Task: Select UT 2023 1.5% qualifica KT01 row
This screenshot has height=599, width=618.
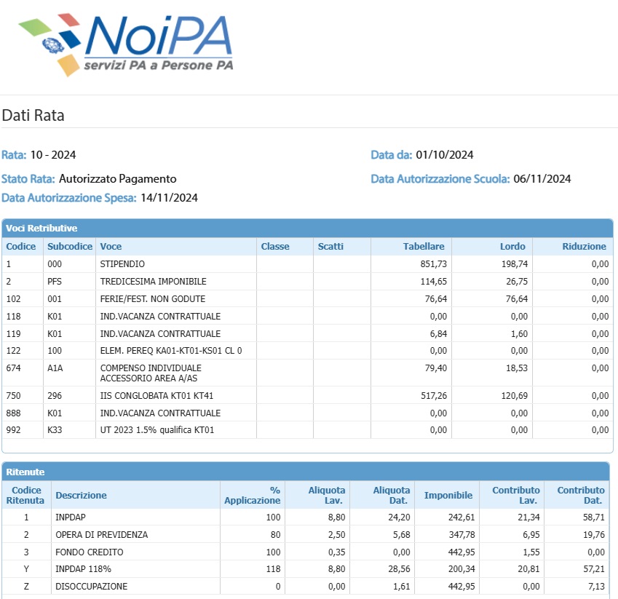Action: coord(307,430)
